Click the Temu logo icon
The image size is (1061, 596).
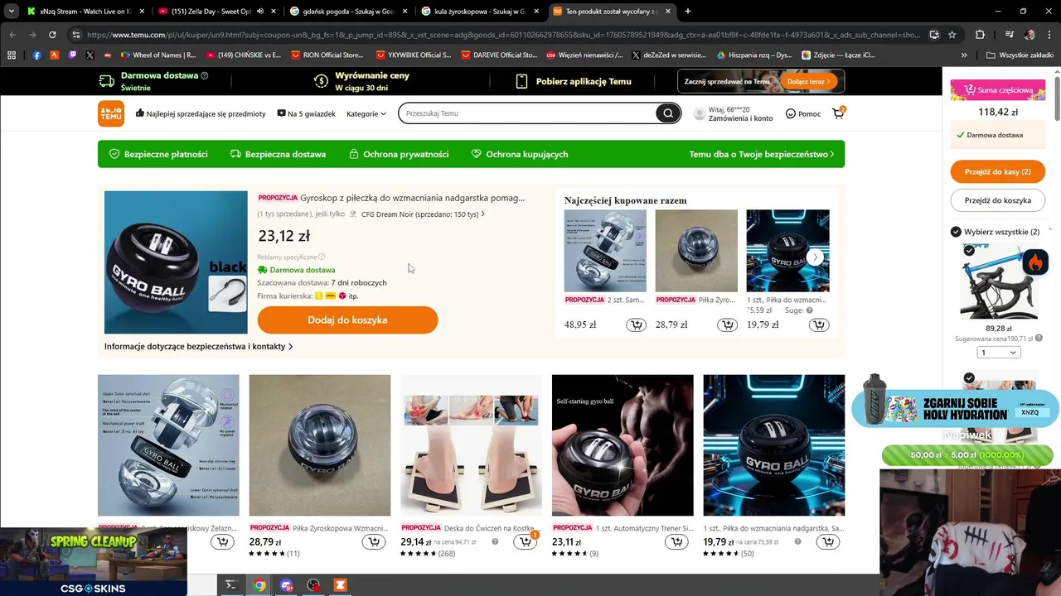coord(111,113)
